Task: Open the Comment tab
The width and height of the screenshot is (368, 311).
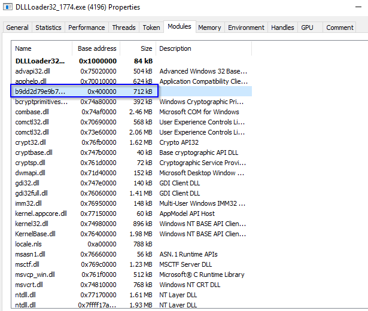Action: [x=340, y=28]
